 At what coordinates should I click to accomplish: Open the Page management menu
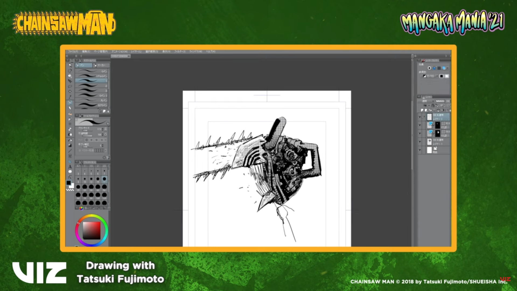click(101, 51)
